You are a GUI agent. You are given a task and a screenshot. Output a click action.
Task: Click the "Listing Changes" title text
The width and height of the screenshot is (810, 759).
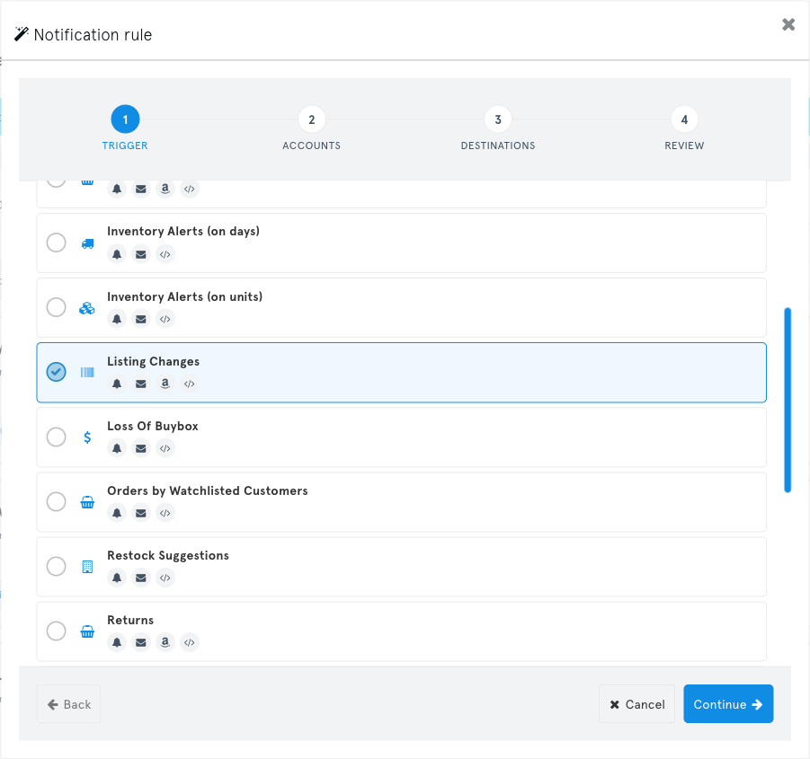click(x=154, y=362)
